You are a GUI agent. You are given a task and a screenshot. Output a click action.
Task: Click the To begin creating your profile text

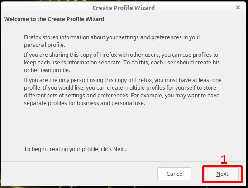click(75, 149)
